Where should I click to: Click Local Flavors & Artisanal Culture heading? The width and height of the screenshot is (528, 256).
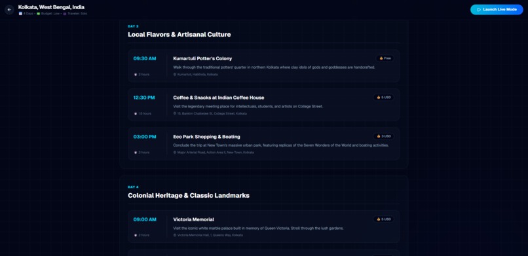[179, 35]
